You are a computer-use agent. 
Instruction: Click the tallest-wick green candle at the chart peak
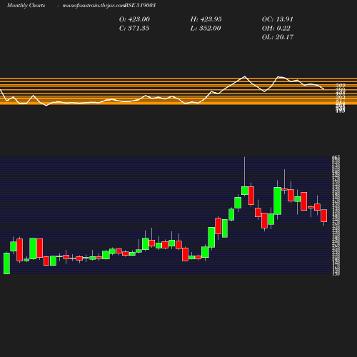245,191
